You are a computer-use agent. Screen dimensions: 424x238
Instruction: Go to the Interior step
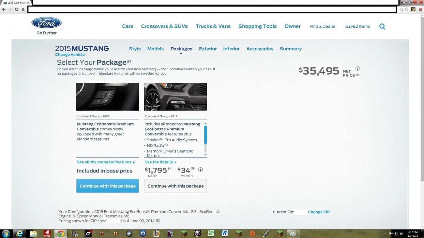[x=231, y=49]
